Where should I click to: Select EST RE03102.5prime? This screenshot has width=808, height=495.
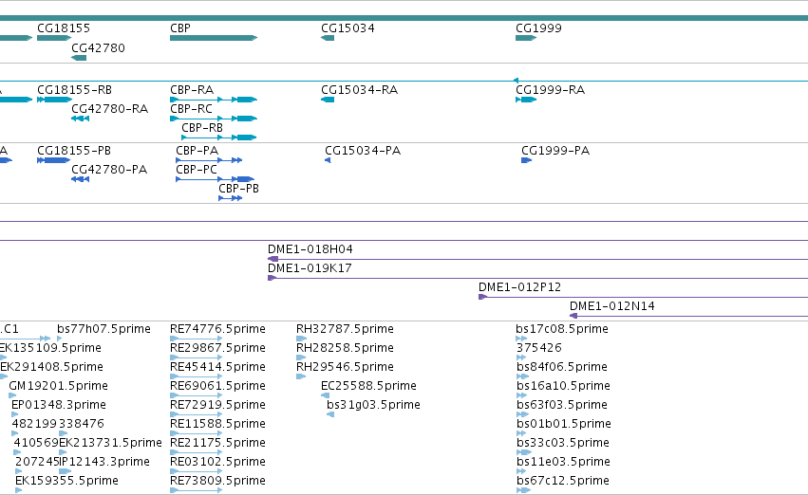(217, 462)
